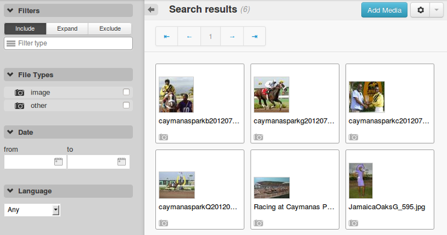The height and width of the screenshot is (235, 447).
Task: Check the other file type checkbox
Action: click(126, 105)
